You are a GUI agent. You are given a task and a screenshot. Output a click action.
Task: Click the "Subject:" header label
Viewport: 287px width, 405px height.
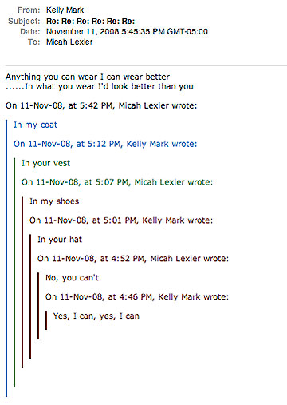[x=24, y=21]
